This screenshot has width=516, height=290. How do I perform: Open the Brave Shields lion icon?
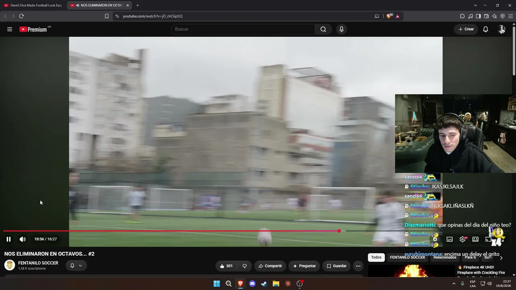[x=389, y=16]
